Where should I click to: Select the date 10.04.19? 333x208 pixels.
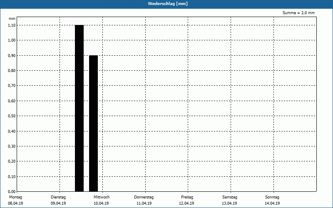[101, 203]
